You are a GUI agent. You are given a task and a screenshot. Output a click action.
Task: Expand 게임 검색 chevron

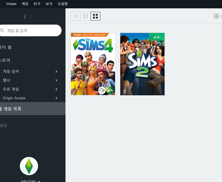pyautogui.click(x=57, y=72)
